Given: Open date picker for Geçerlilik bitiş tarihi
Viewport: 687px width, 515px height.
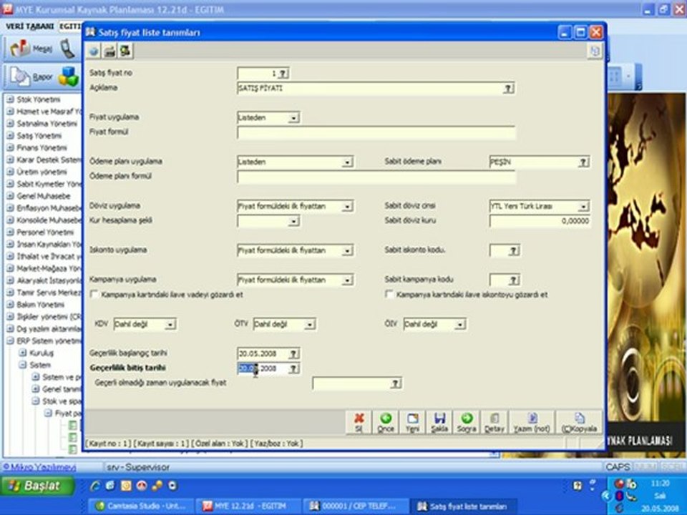Looking at the screenshot, I should point(293,368).
